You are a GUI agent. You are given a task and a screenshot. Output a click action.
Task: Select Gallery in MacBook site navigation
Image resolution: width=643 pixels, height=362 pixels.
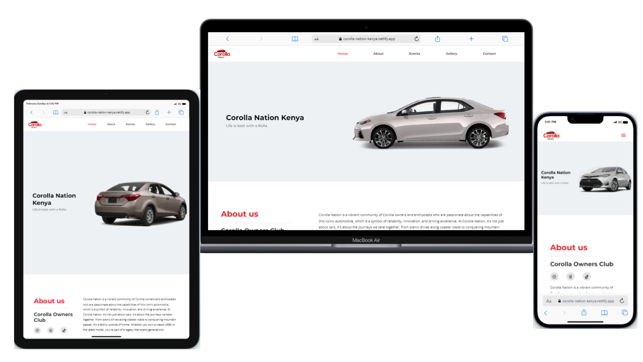451,54
